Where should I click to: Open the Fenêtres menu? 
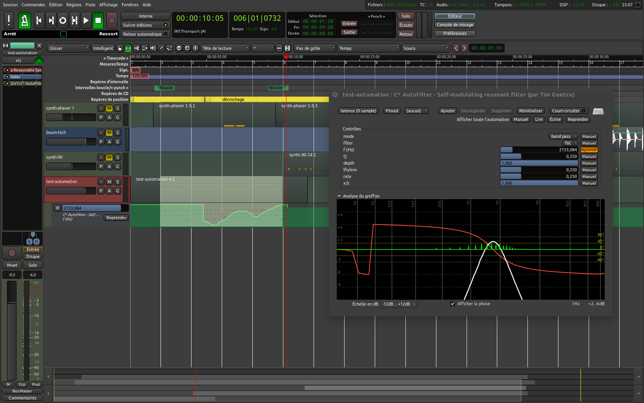point(130,5)
